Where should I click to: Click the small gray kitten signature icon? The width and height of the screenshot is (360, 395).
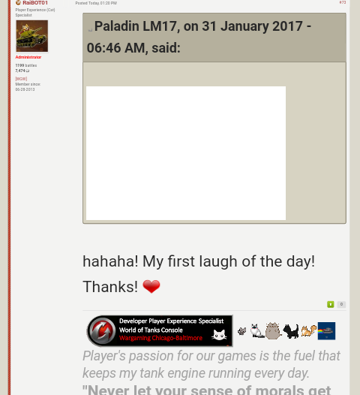tap(242, 330)
